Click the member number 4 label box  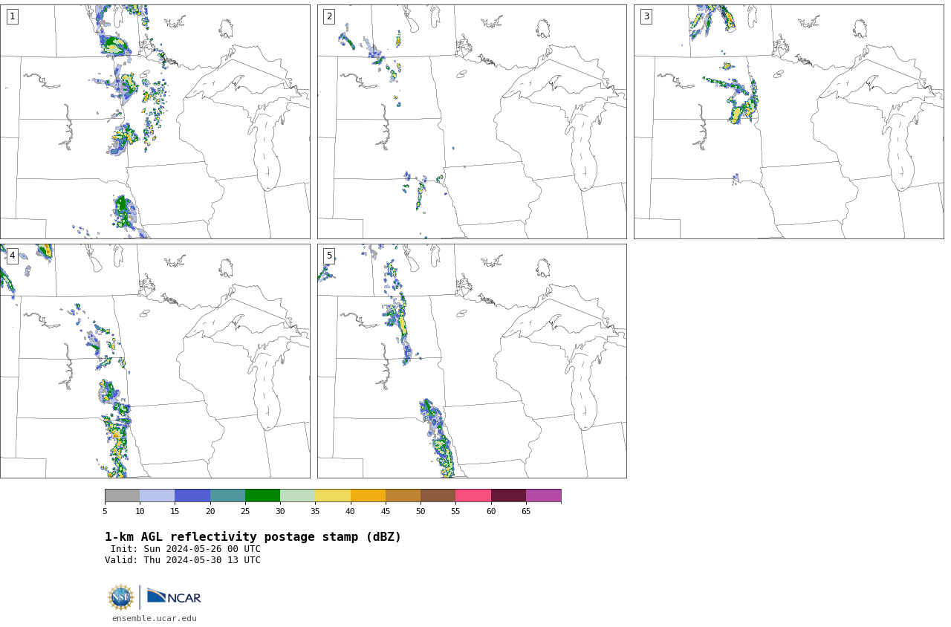pyautogui.click(x=12, y=256)
